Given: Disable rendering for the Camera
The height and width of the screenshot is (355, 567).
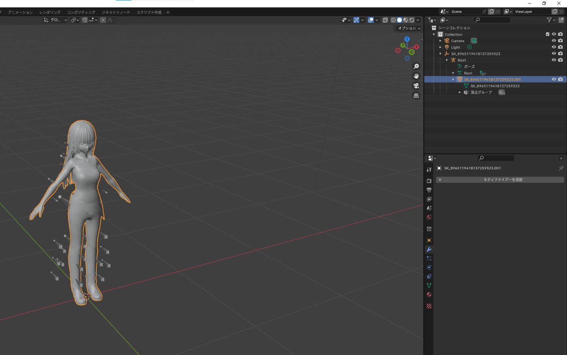Looking at the screenshot, I should pos(561,41).
